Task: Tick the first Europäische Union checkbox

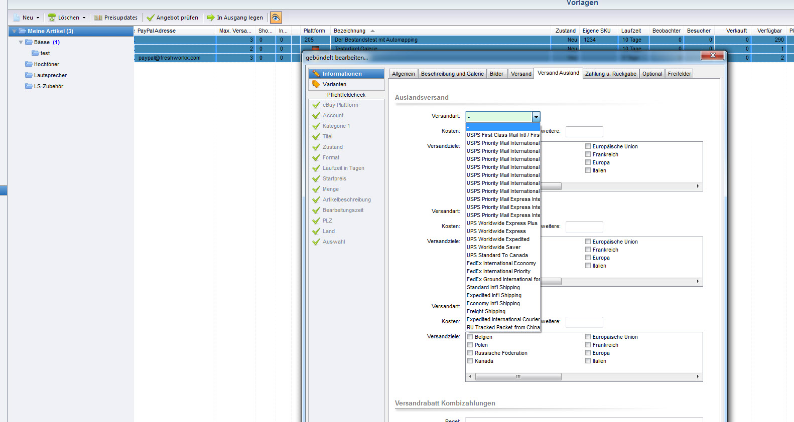Action: point(588,146)
